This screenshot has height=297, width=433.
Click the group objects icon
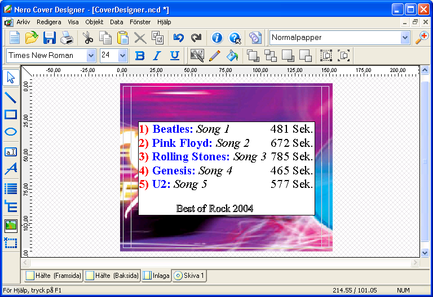[x=326, y=56]
